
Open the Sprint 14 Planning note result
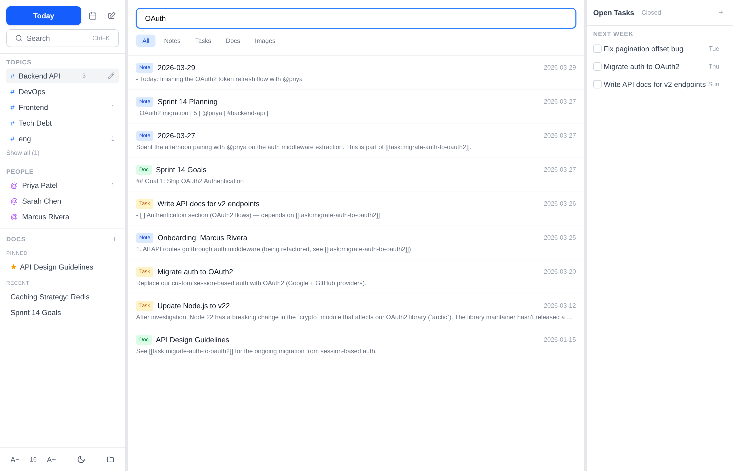(x=187, y=102)
